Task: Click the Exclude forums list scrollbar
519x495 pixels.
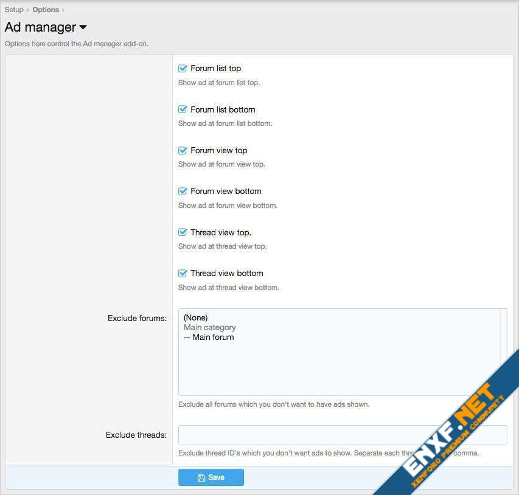Action: tap(503, 352)
